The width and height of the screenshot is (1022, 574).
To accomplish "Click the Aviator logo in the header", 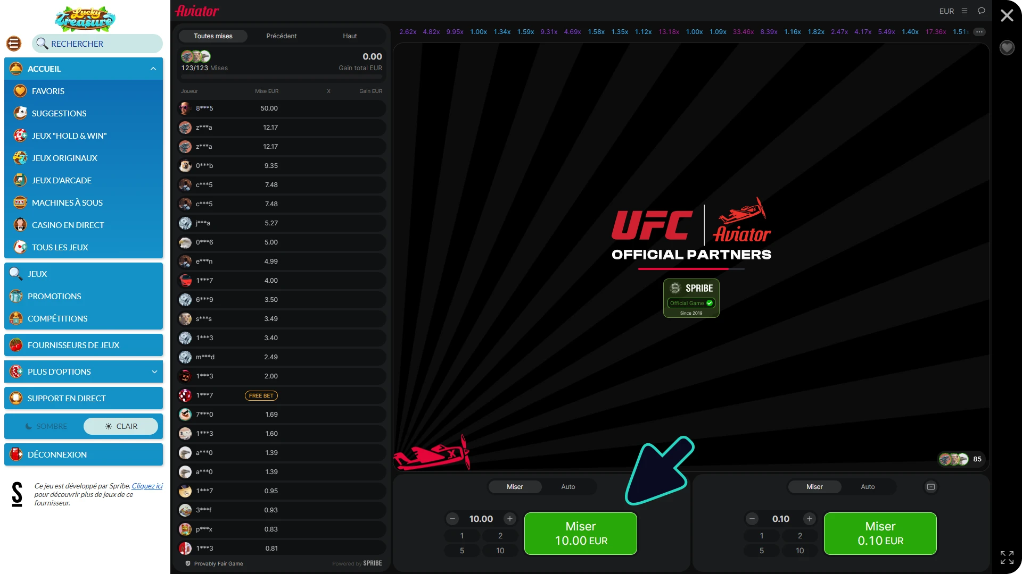I will click(x=197, y=11).
